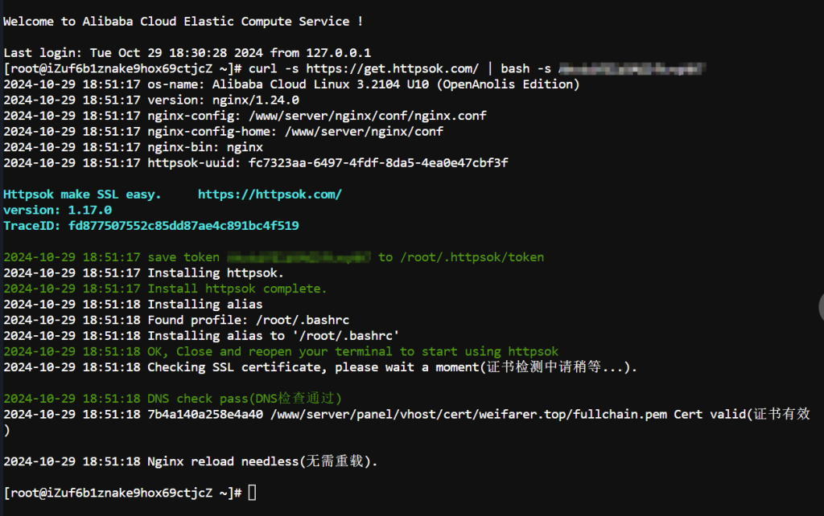Click the Found profile: /root/.bashrc line
824x516 pixels.
coord(248,320)
